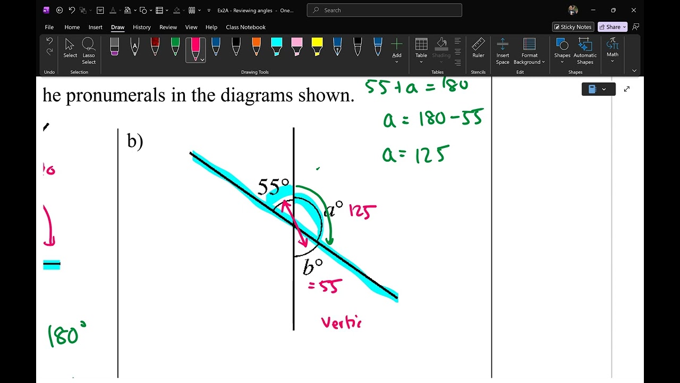This screenshot has width=680, height=383.
Task: Toggle the Ruler stencil
Action: (x=478, y=48)
